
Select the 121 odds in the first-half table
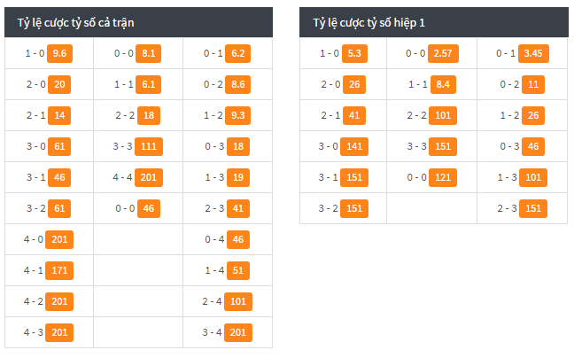coord(443,177)
